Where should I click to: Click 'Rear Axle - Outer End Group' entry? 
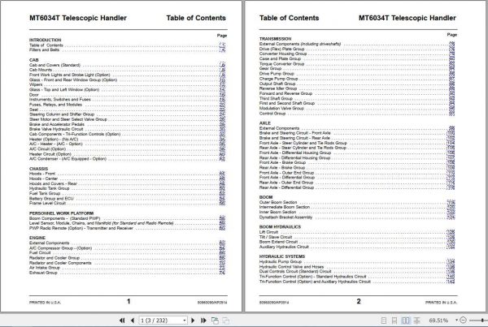(286, 183)
